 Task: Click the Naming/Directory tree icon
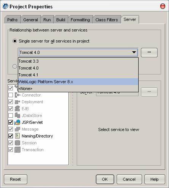click(x=17, y=136)
